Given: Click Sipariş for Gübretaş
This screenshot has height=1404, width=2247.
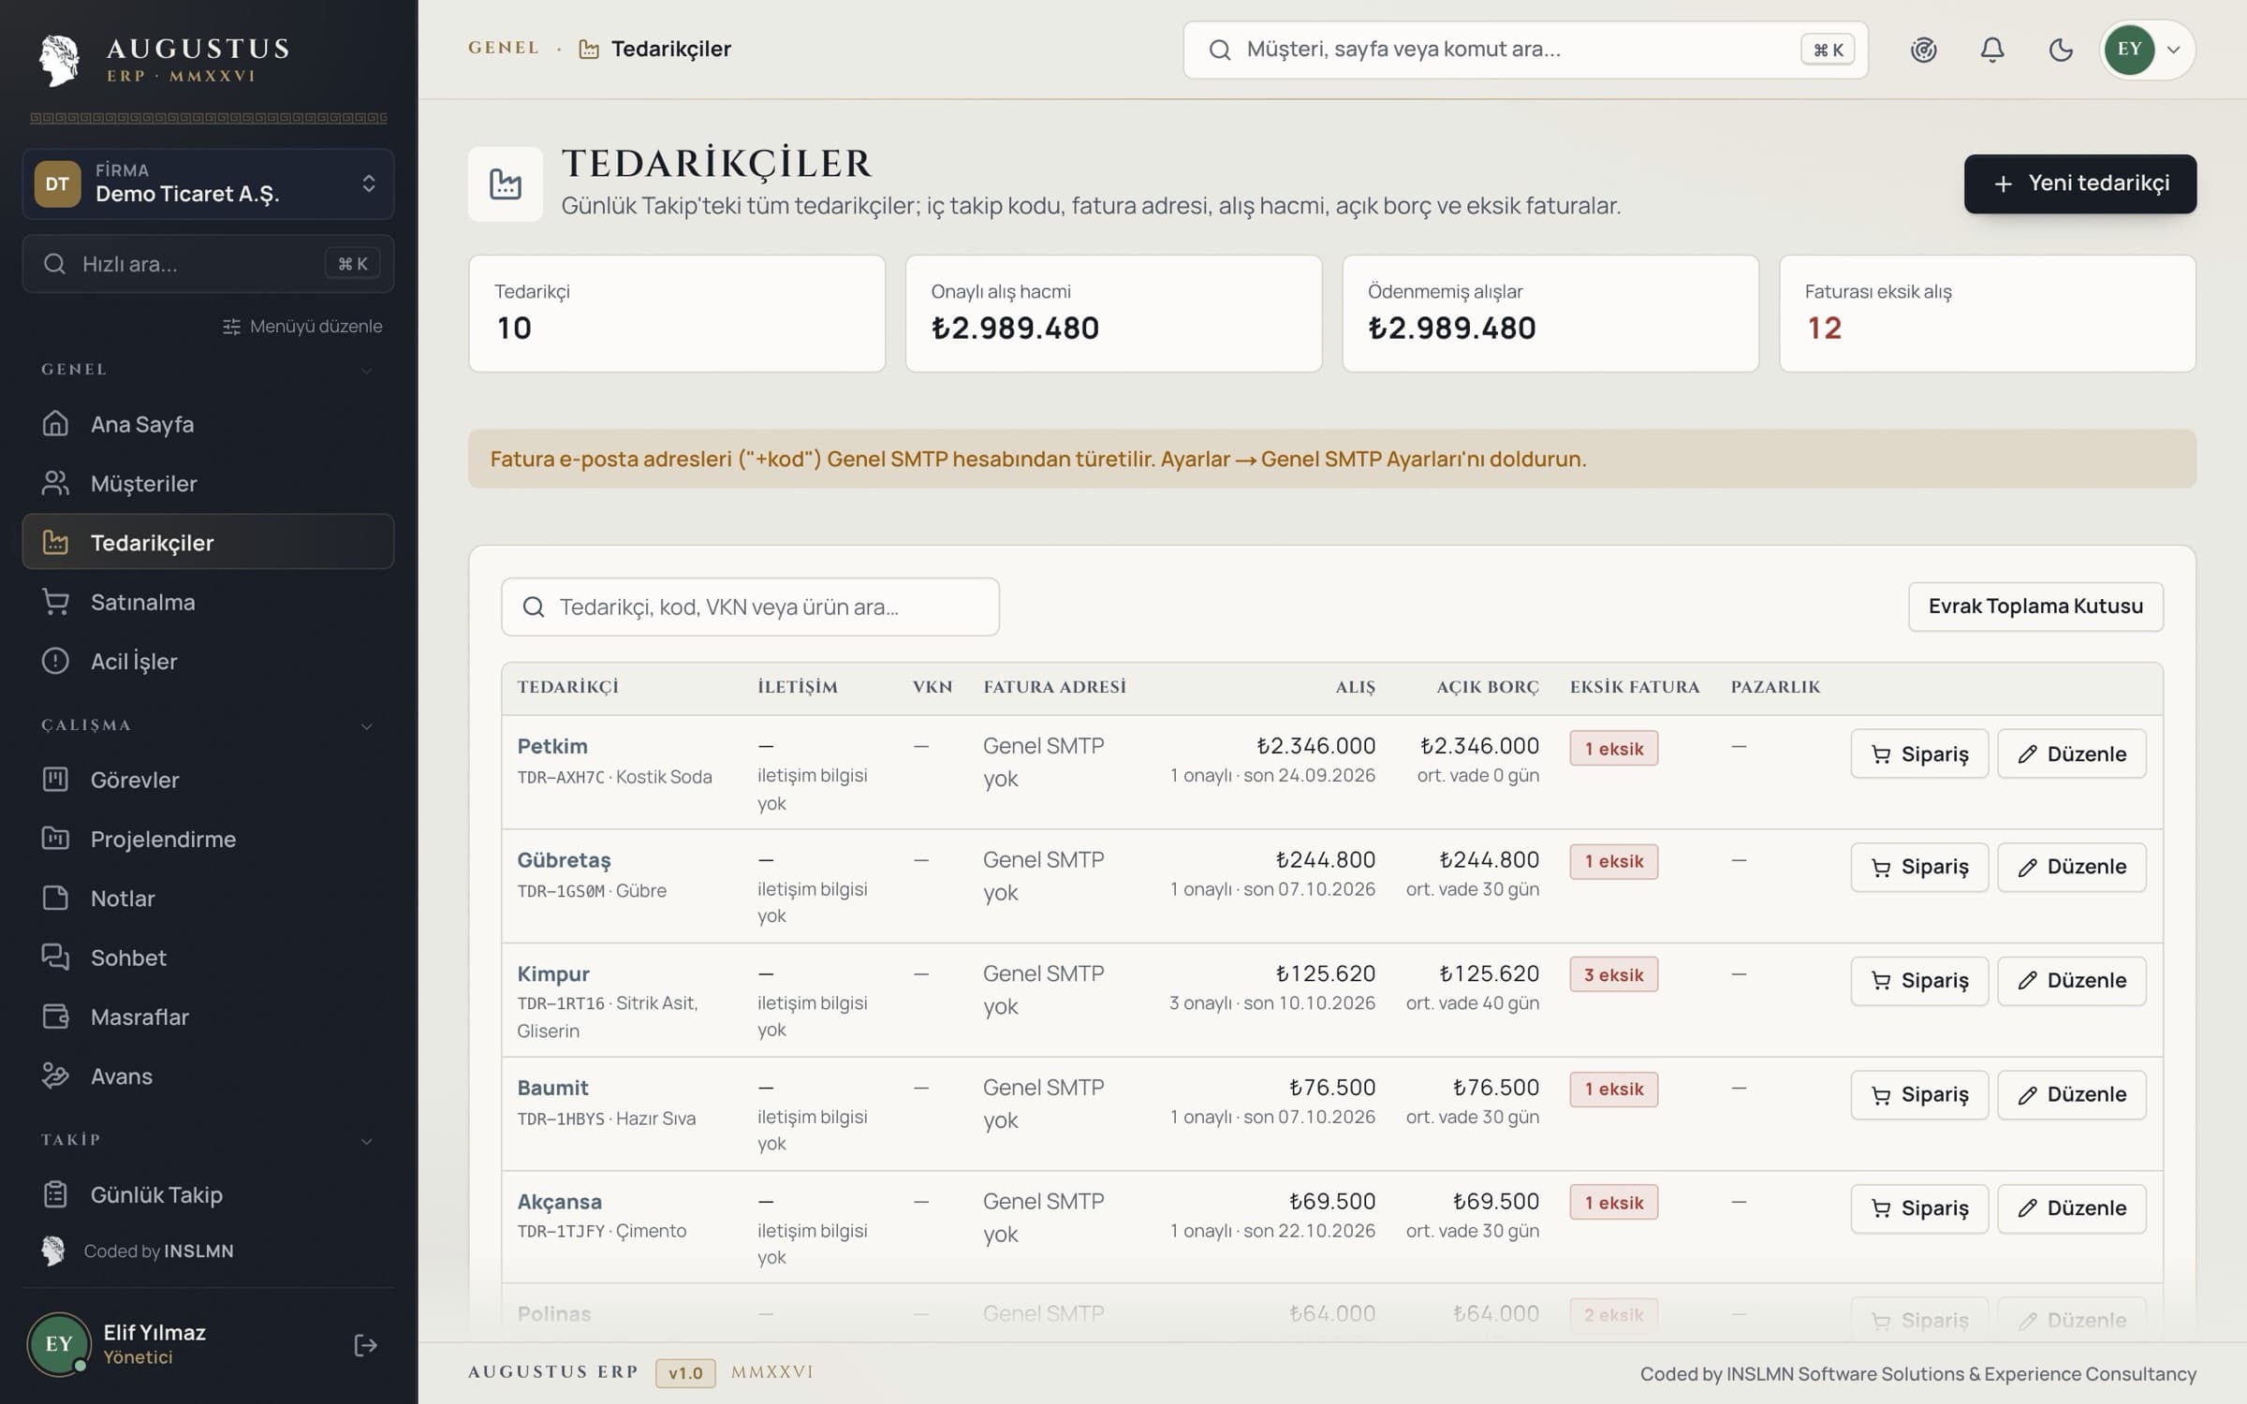Looking at the screenshot, I should tap(1919, 867).
